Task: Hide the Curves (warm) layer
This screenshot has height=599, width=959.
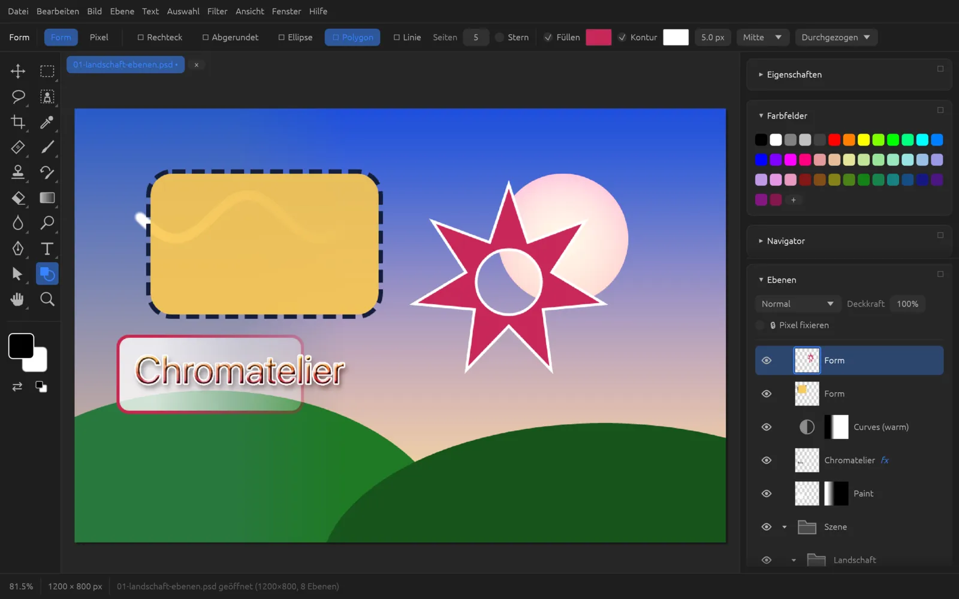Action: tap(766, 427)
